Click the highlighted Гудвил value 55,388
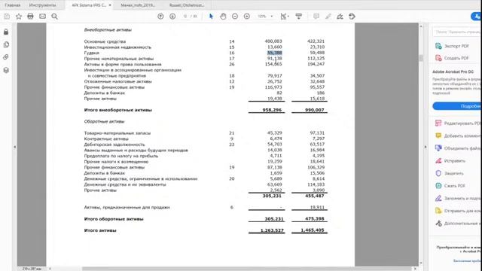This screenshot has width=482, height=271. [x=274, y=53]
